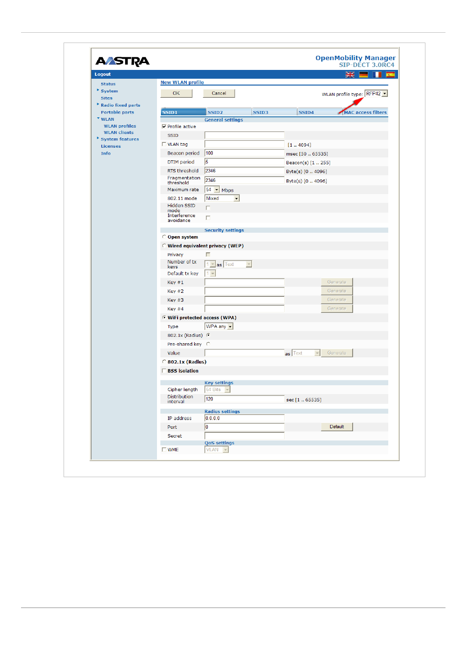Open tx keys Text format dropdown
Screen dimensions: 467x660
(x=238, y=264)
